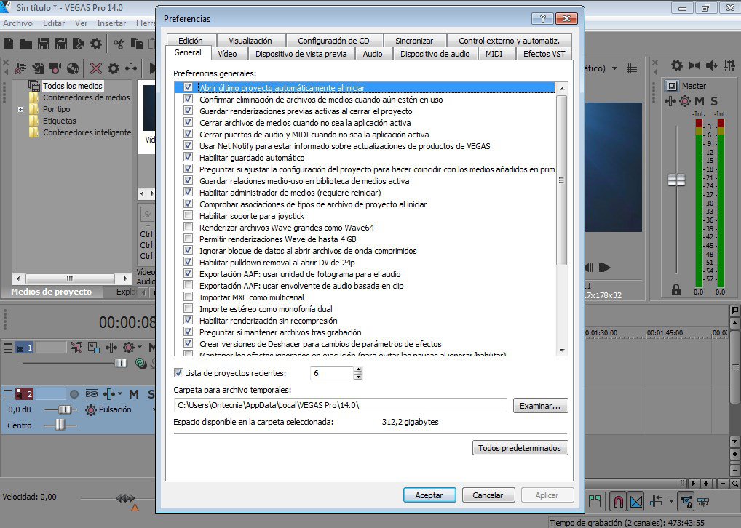The height and width of the screenshot is (528, 741).
Task: Click the Aceptar button
Action: [x=429, y=495]
